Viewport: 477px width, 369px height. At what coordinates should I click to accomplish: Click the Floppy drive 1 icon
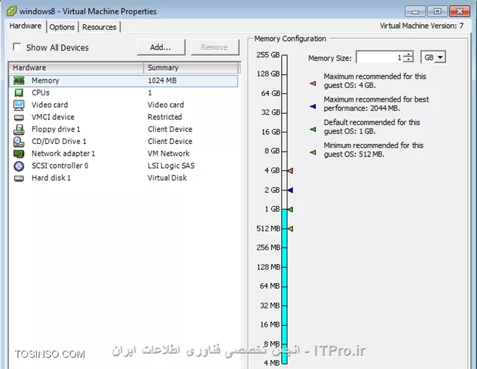pyautogui.click(x=19, y=130)
